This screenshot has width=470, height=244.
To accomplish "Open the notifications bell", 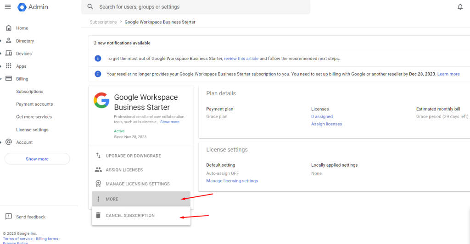I will (460, 7).
